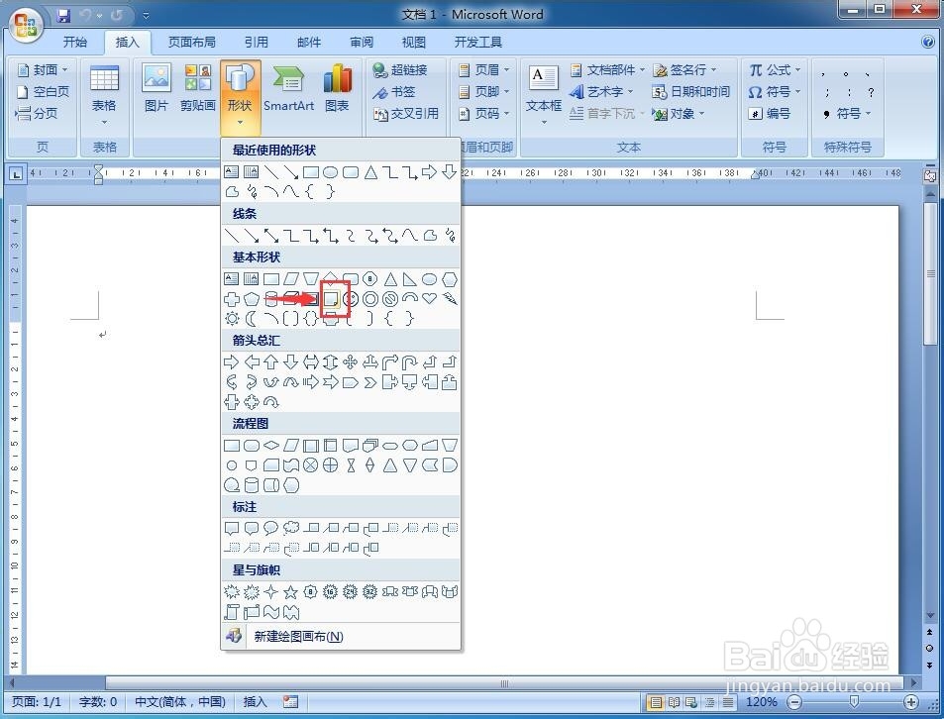This screenshot has width=944, height=719.
Task: Insert a SmartArt graphic
Action: (x=289, y=88)
